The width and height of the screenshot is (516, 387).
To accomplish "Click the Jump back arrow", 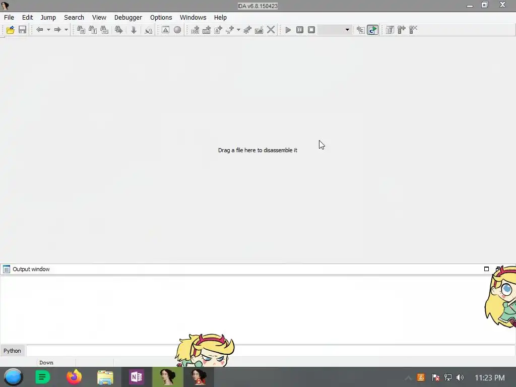I will point(39,30).
